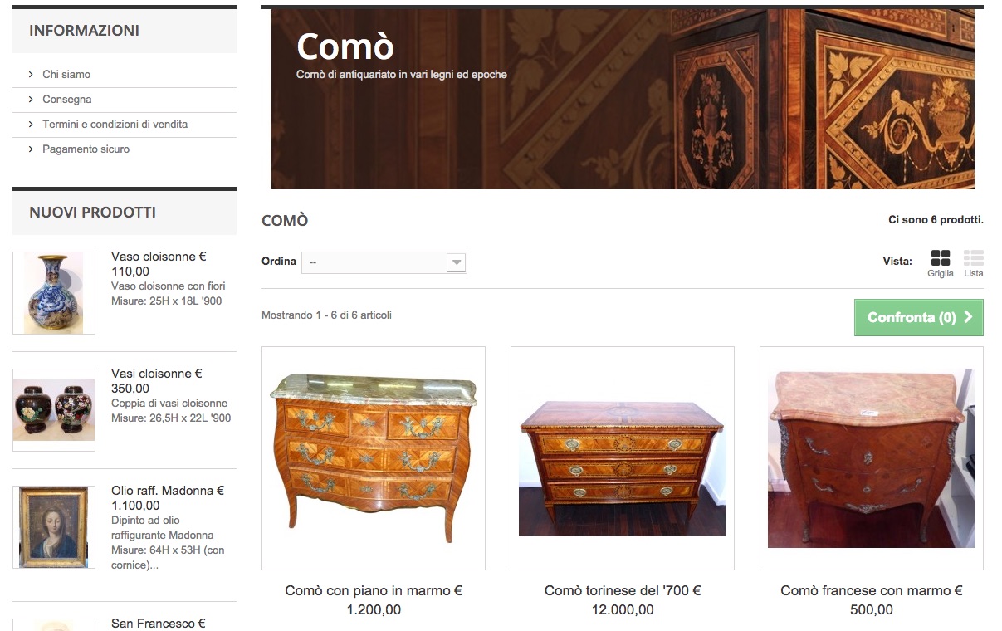Click the chevron beside Chi siamo

tap(32, 75)
